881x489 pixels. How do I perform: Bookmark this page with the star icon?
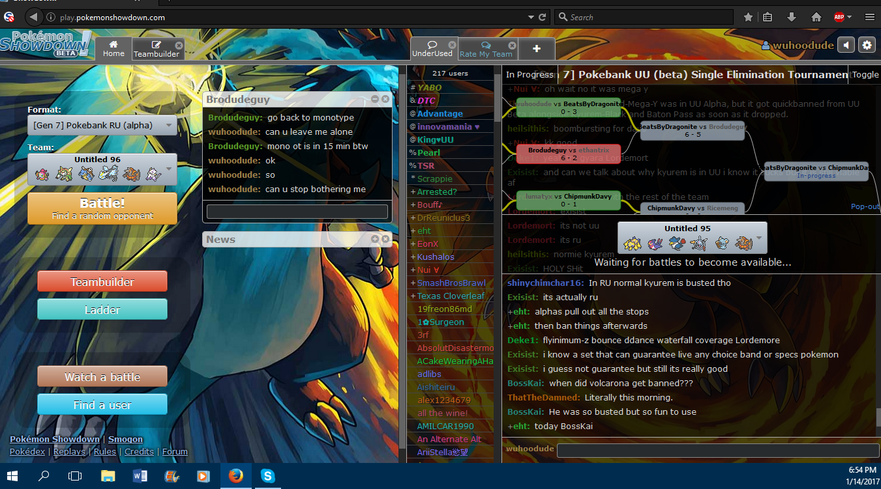pyautogui.click(x=748, y=18)
